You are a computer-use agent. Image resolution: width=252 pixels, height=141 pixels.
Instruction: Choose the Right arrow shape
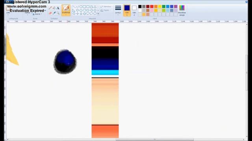coord(88,10)
